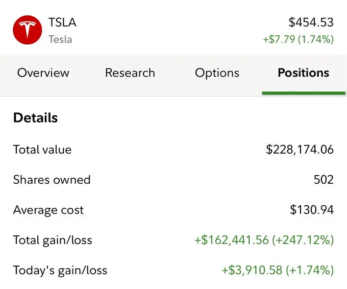Tap the Tesla logo icon
347x289 pixels.
(x=27, y=30)
